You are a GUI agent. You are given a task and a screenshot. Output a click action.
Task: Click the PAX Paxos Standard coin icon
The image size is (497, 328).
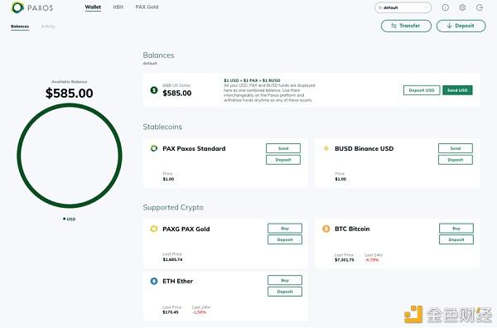tap(154, 148)
